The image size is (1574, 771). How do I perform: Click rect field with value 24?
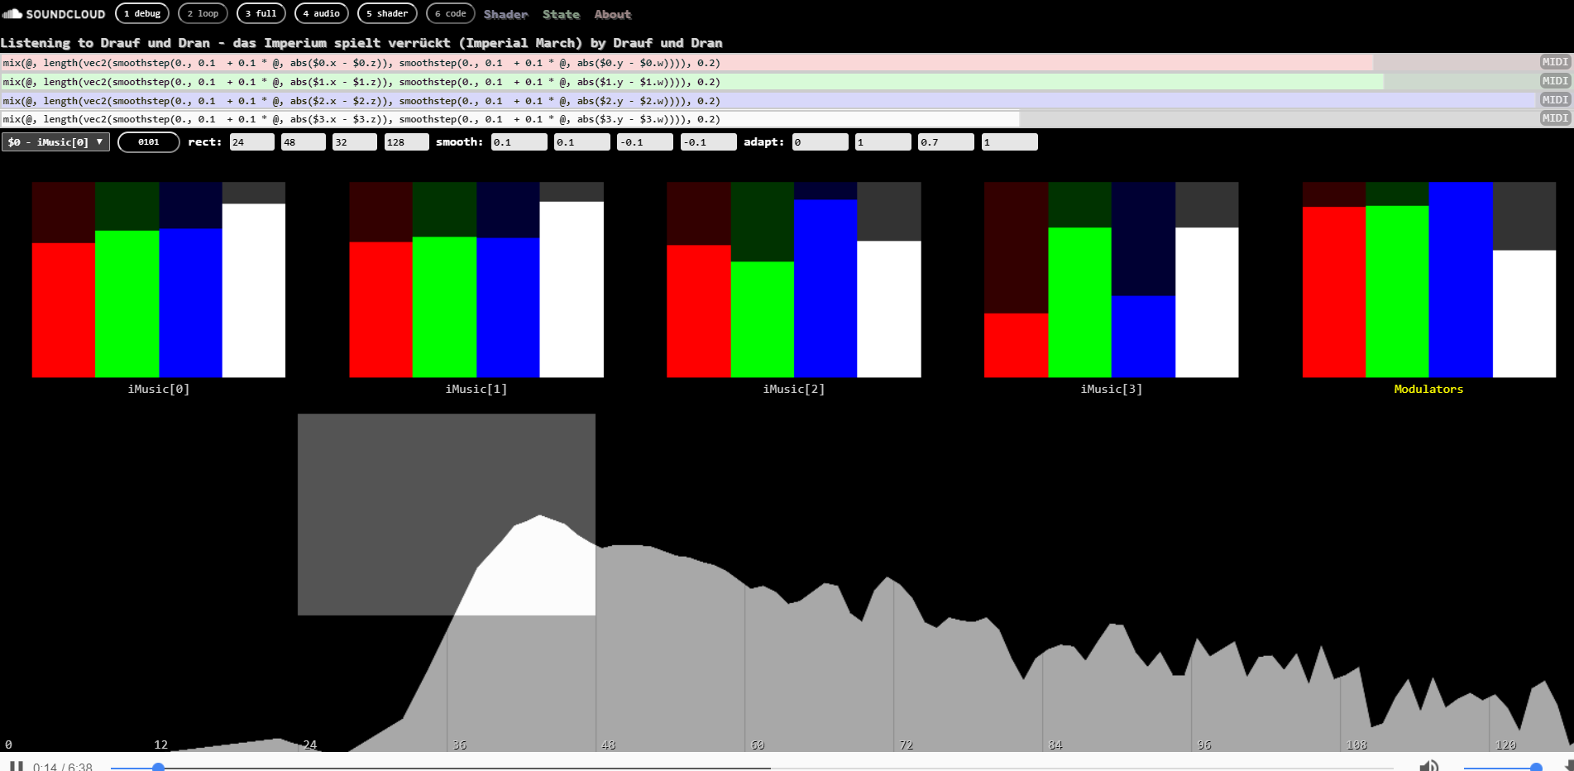[x=251, y=142]
